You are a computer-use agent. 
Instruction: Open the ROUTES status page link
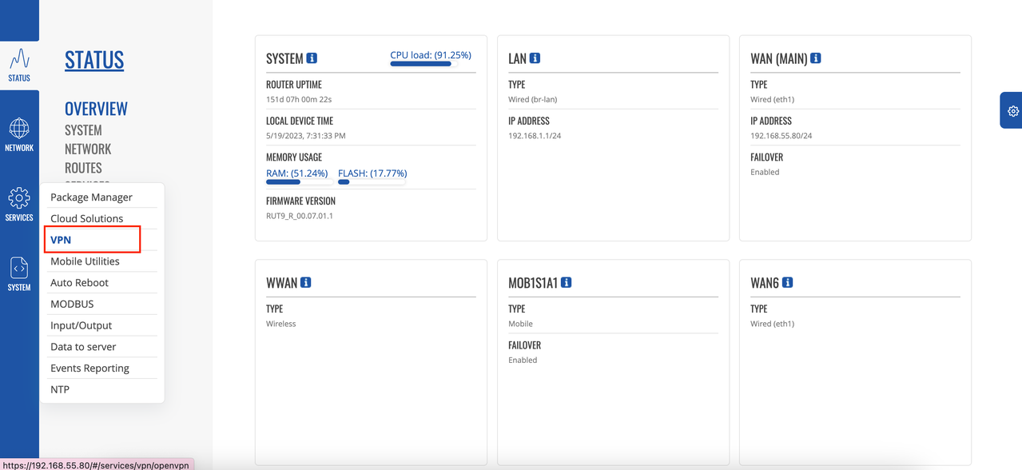pyautogui.click(x=83, y=168)
